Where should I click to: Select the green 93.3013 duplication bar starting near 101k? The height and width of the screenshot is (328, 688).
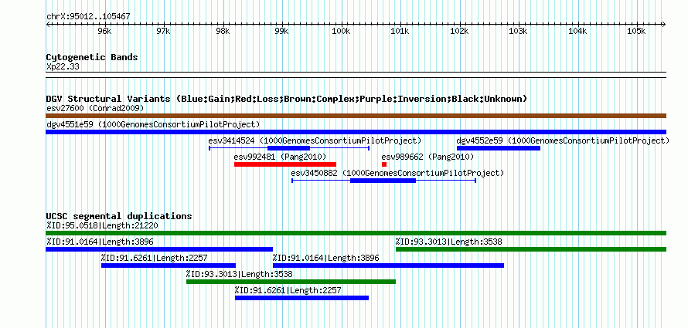coord(531,249)
